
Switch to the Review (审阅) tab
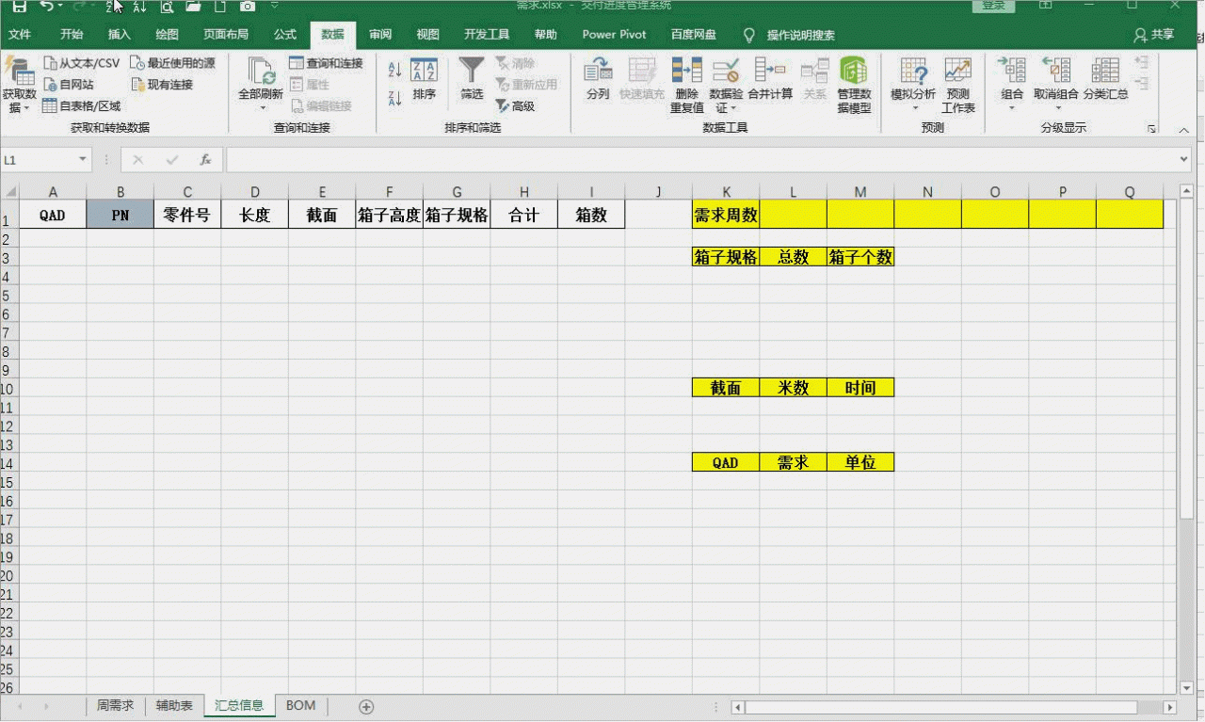click(x=380, y=35)
